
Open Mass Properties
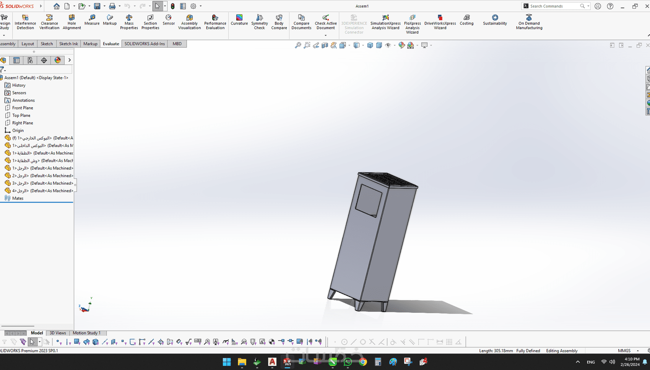[129, 22]
